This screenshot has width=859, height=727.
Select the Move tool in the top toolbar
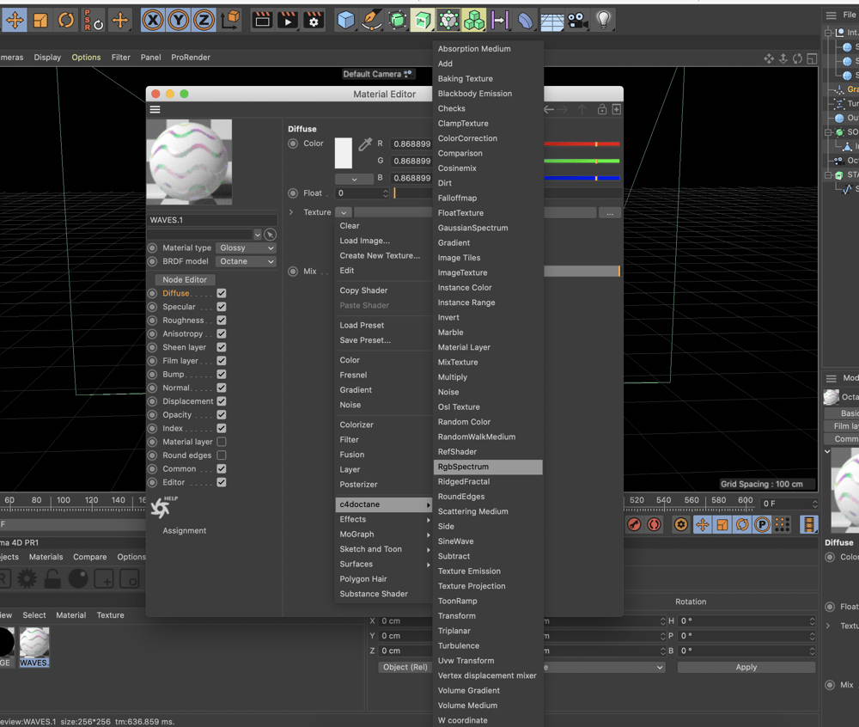15,21
